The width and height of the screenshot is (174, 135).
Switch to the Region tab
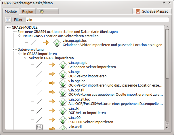tap(28, 12)
